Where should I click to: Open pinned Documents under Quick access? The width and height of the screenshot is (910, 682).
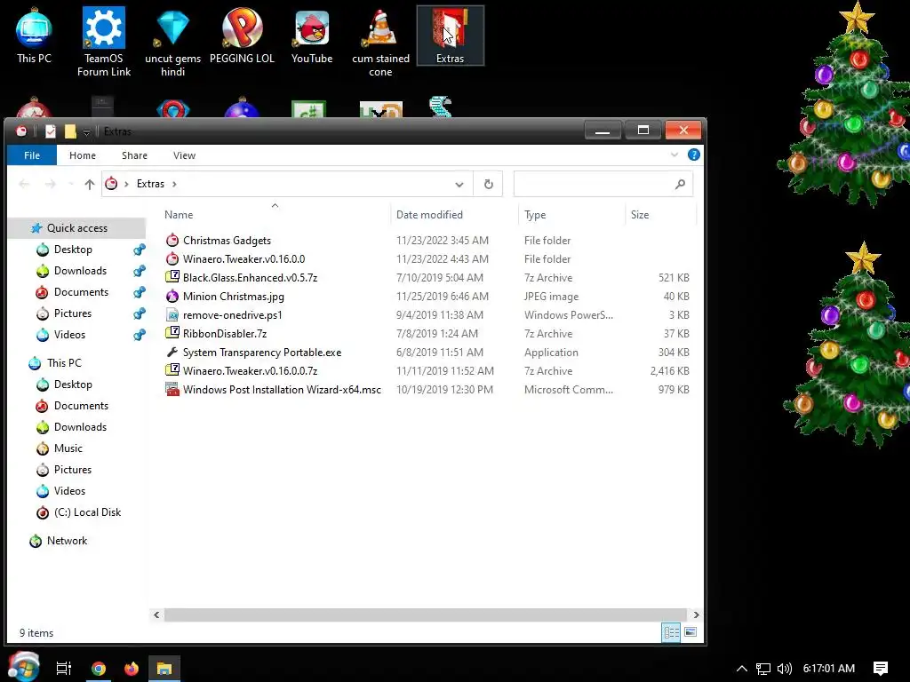click(81, 292)
